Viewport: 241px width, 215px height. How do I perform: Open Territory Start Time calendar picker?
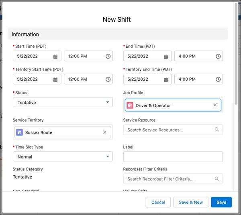point(55,79)
